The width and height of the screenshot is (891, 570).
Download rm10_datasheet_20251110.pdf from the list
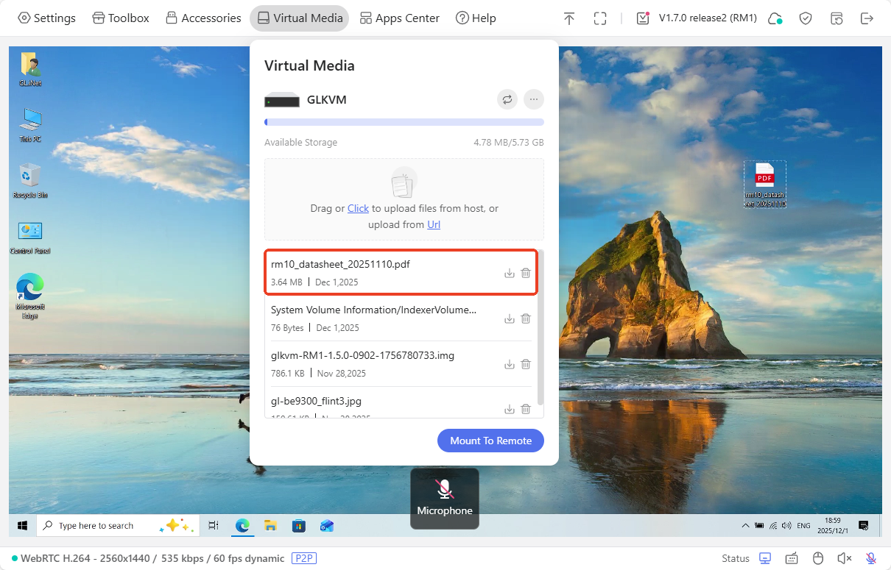(x=509, y=273)
